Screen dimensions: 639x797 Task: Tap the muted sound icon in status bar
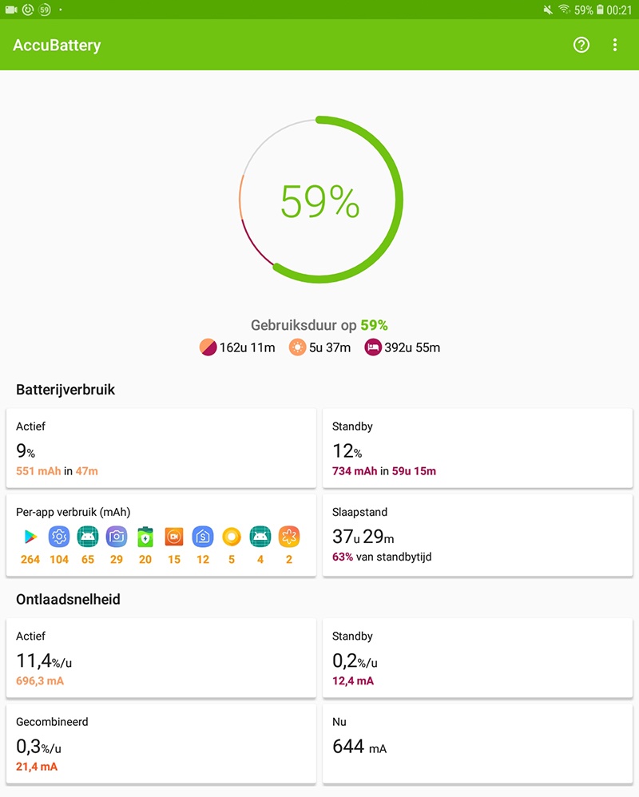[548, 10]
